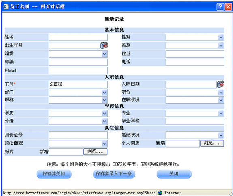Click the help question mark button
Screen dimensions: 233x196
[x=220, y=6]
